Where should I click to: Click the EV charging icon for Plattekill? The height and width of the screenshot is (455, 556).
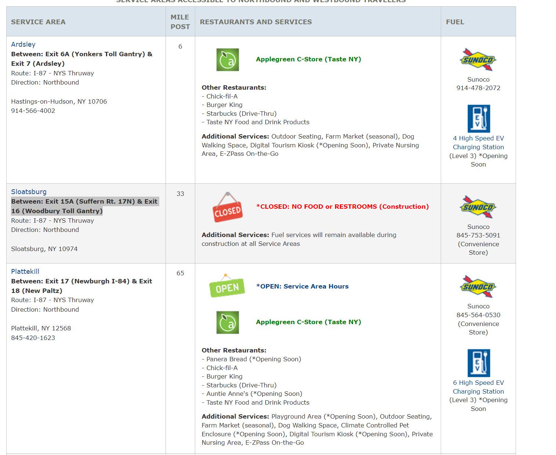[x=479, y=363]
